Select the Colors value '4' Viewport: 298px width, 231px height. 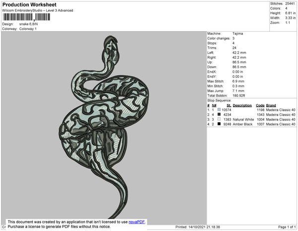[x=286, y=8]
